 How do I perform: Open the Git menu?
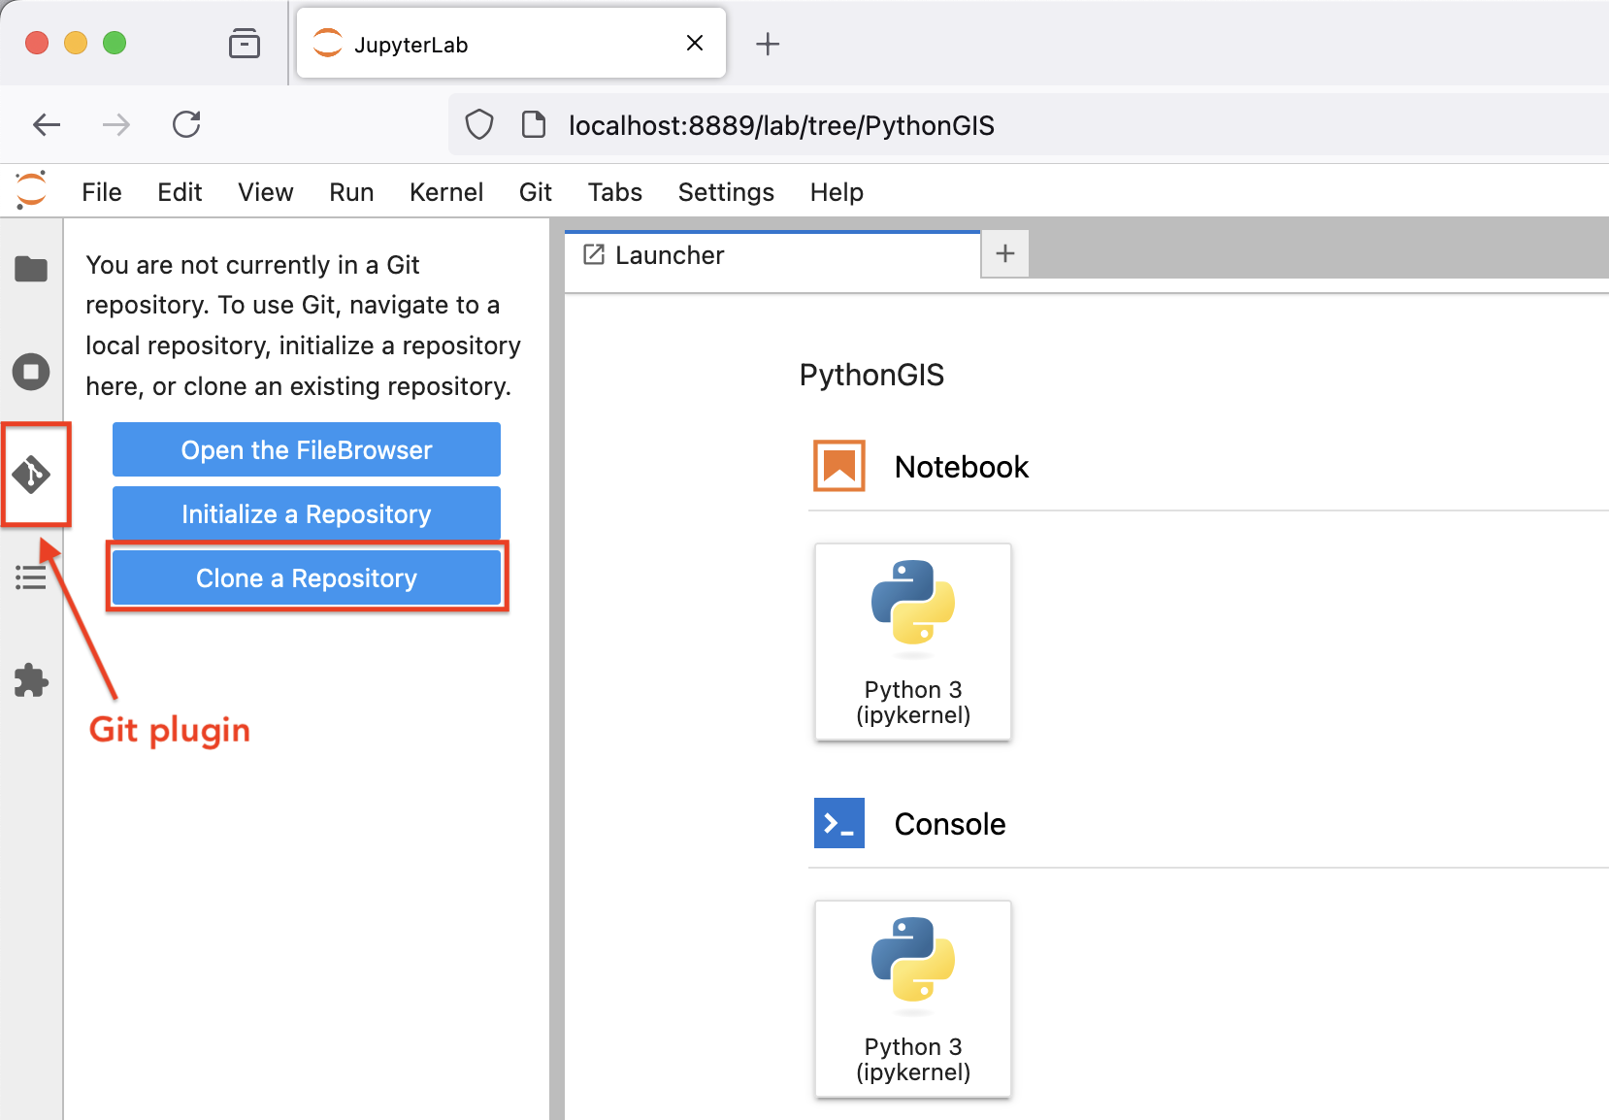pos(536,192)
